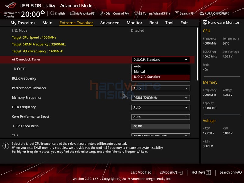Select the Performance Enhancer label
The image size is (244, 183).
click(x=29, y=88)
